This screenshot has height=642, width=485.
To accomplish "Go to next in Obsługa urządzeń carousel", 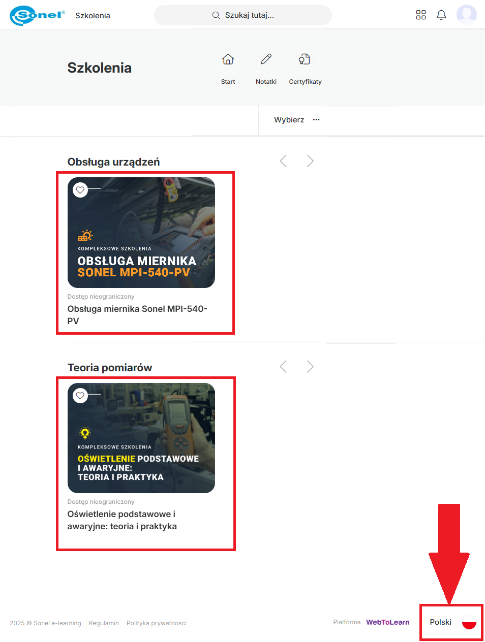I will pyautogui.click(x=310, y=161).
